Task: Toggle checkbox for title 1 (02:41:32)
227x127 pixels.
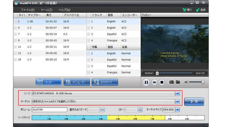Action: (x=15, y=22)
